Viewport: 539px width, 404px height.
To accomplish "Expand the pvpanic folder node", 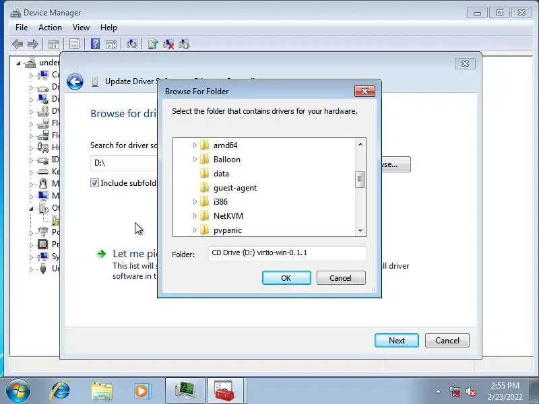I will tap(195, 230).
